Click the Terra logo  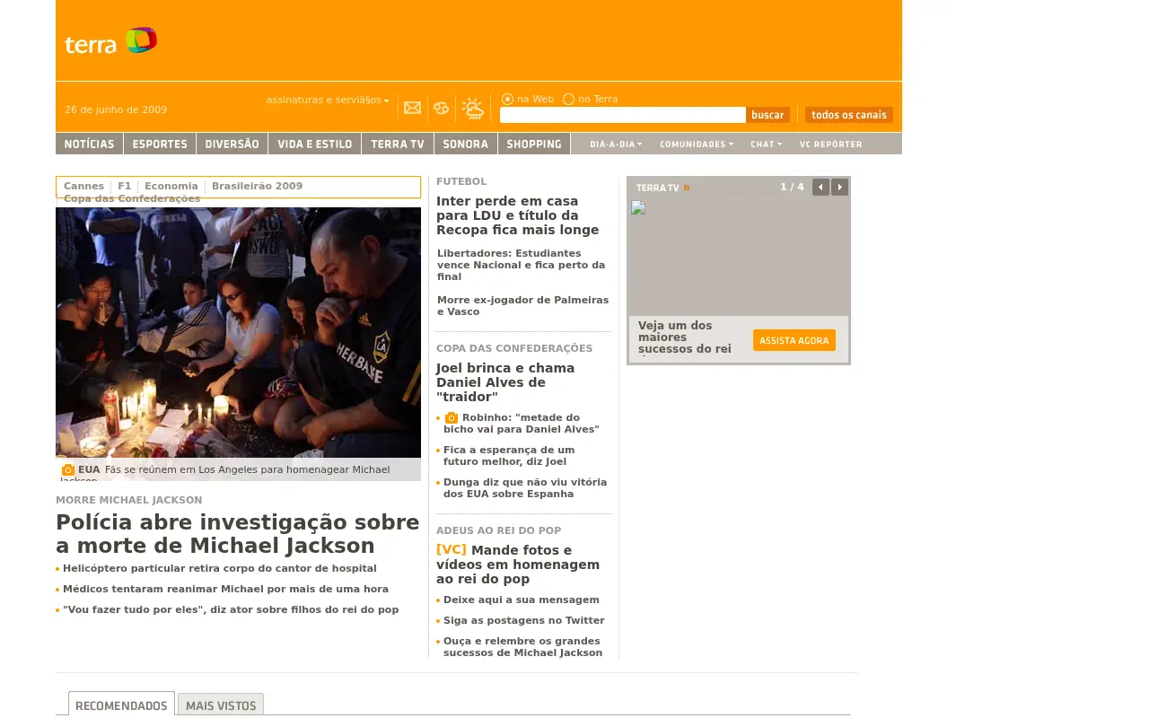[x=110, y=40]
